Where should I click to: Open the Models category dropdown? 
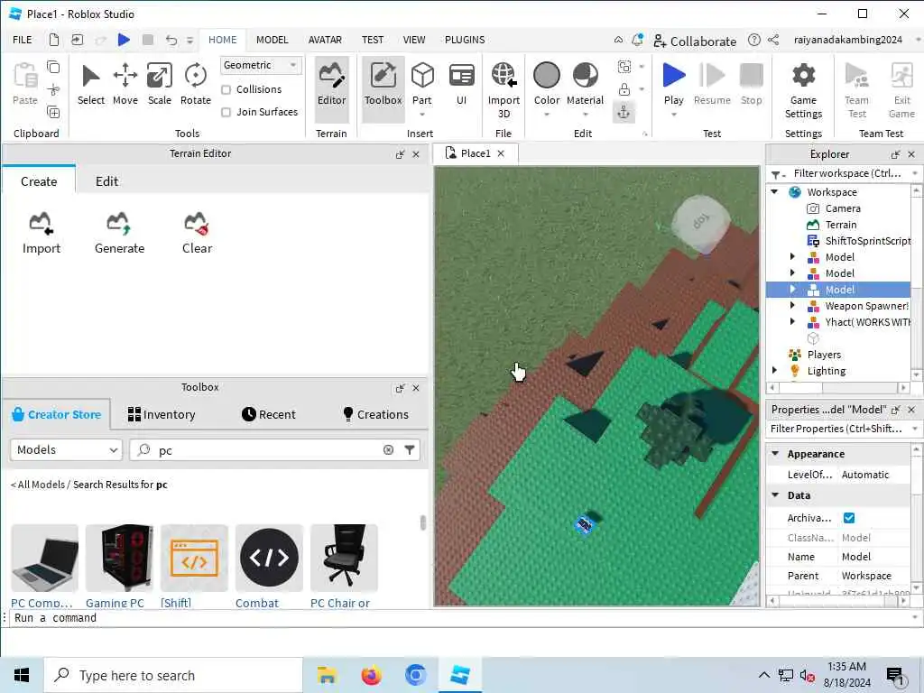click(66, 449)
